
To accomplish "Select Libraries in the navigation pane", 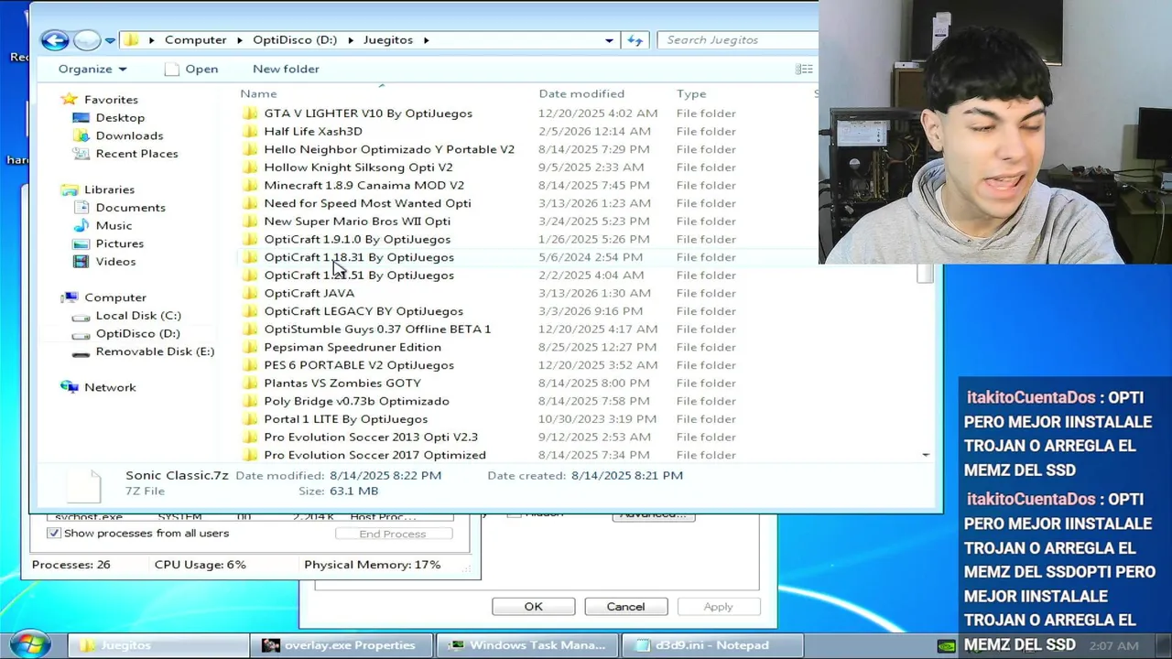I will point(109,189).
